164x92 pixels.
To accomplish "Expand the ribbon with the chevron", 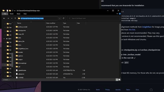I will click(117, 14).
